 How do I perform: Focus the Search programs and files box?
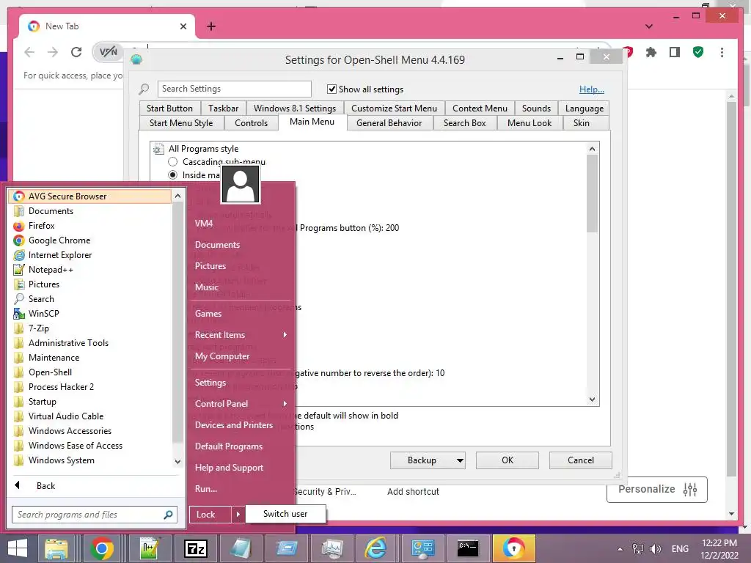click(95, 515)
